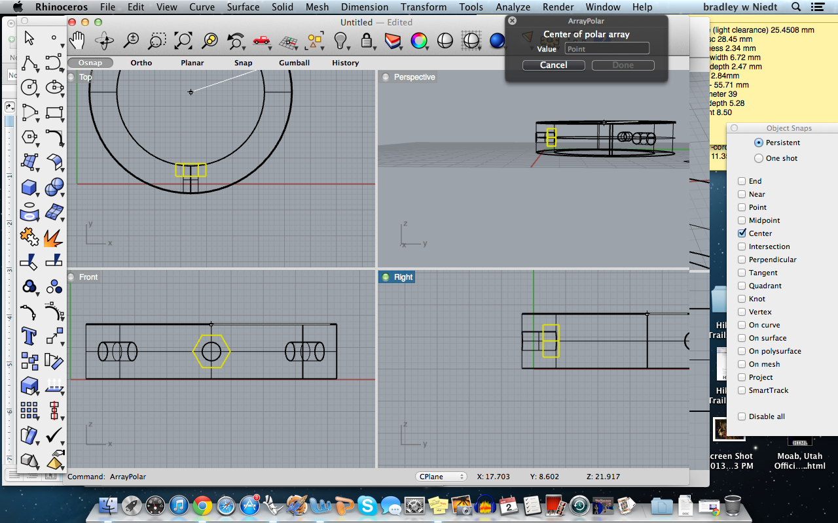Toggle grid Snap mode
This screenshot has width=838, height=523.
(244, 63)
